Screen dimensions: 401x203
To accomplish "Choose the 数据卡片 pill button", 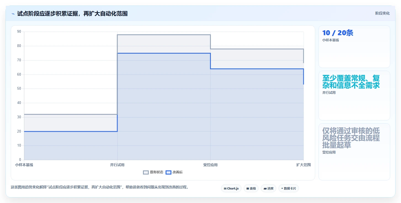I will click(x=289, y=188).
